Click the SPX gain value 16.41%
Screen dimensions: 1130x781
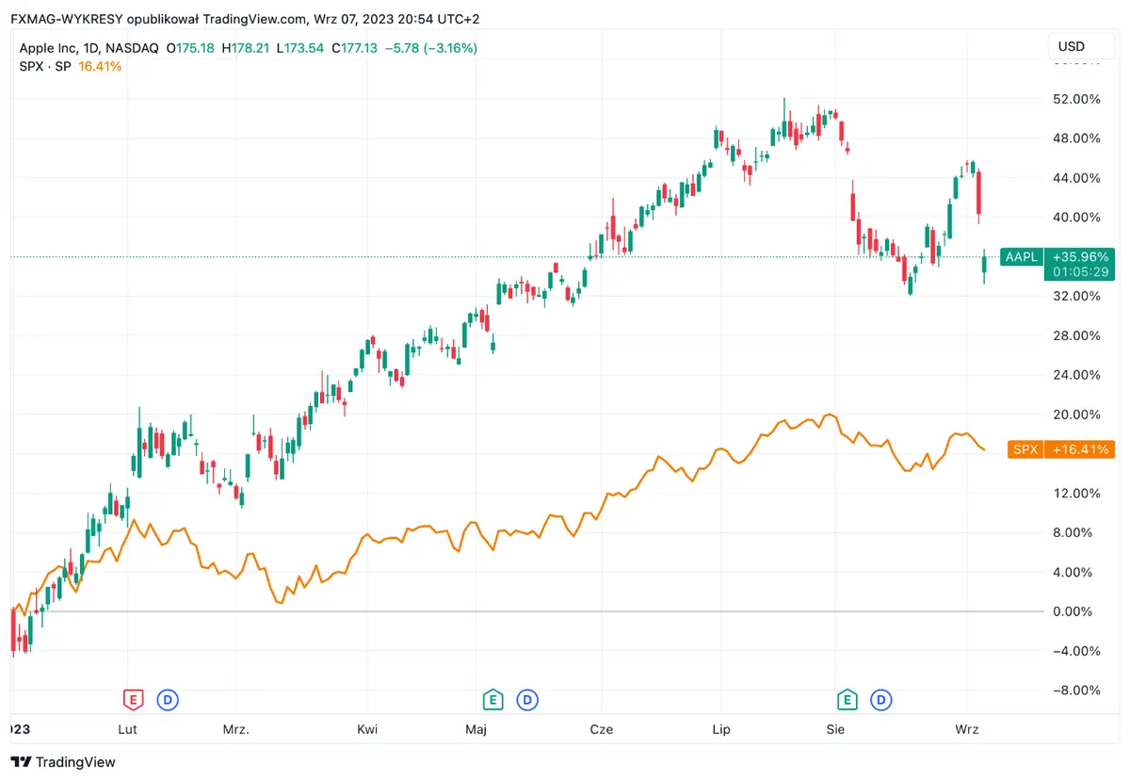point(100,67)
